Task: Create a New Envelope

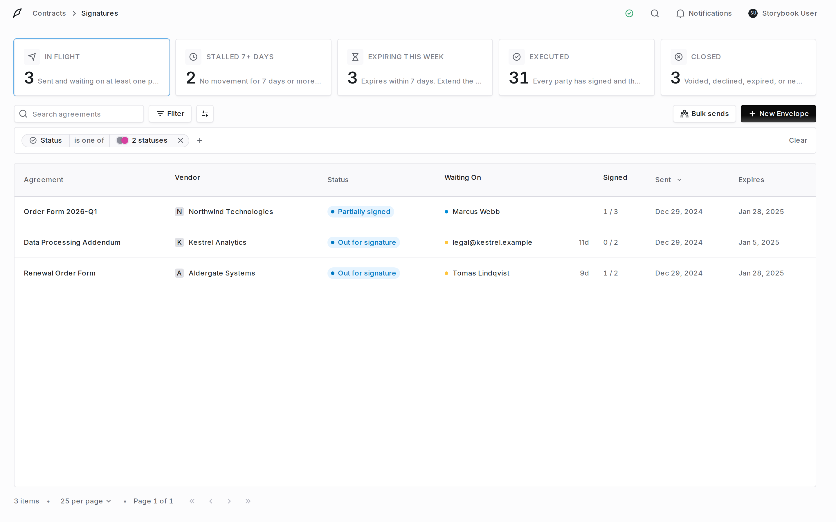Action: point(778,114)
